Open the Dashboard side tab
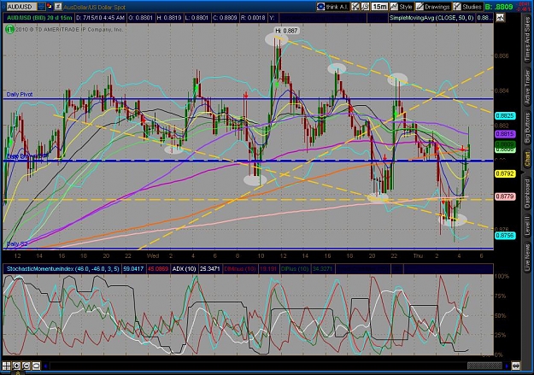Screen dimensions: 534x375 click(x=527, y=193)
